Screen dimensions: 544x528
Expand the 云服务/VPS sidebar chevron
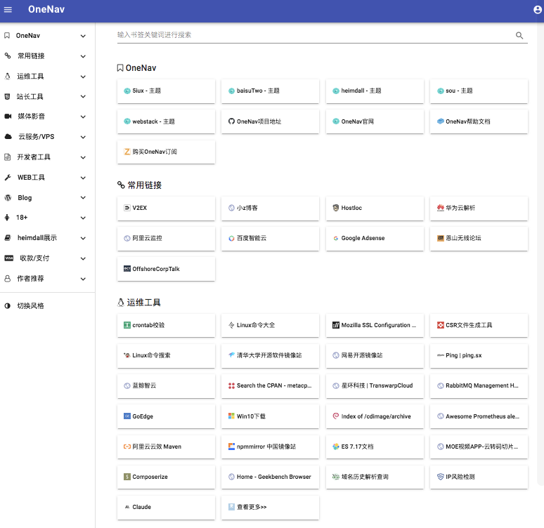[83, 137]
